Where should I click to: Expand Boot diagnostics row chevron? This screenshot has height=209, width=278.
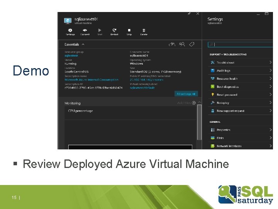pyautogui.click(x=270, y=87)
